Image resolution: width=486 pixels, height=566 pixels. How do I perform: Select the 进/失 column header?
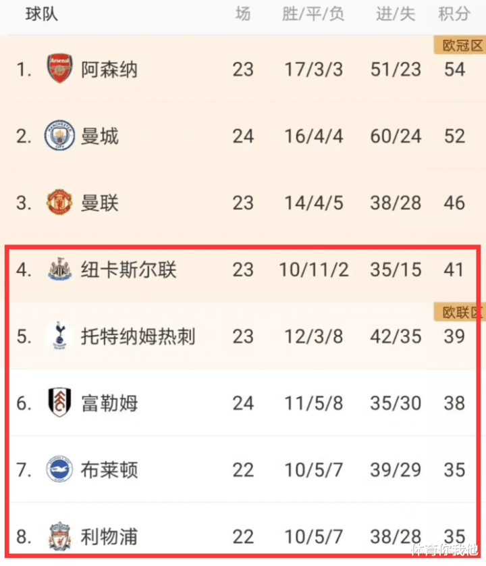click(396, 14)
